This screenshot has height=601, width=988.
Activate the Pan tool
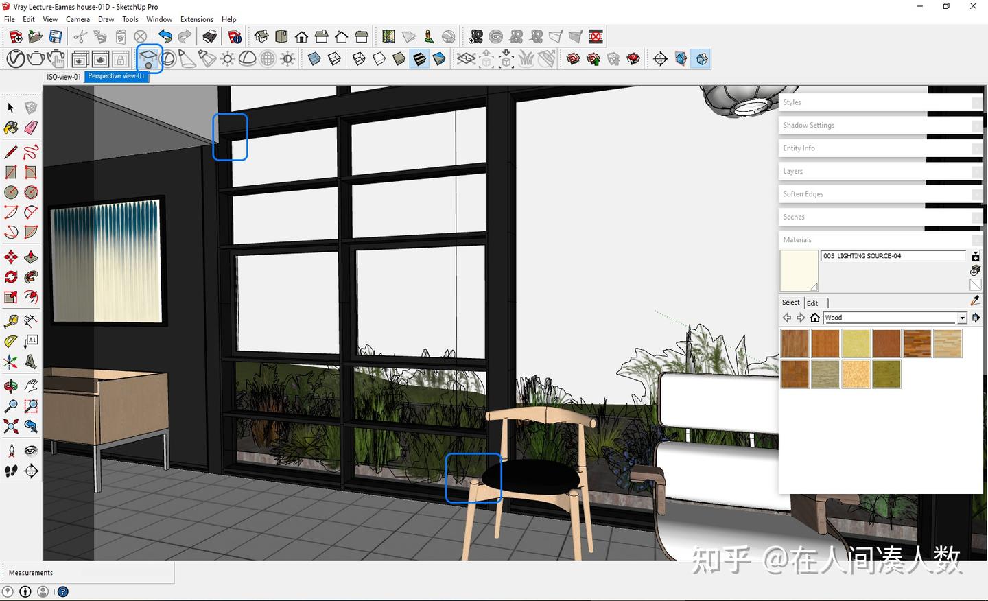point(31,386)
